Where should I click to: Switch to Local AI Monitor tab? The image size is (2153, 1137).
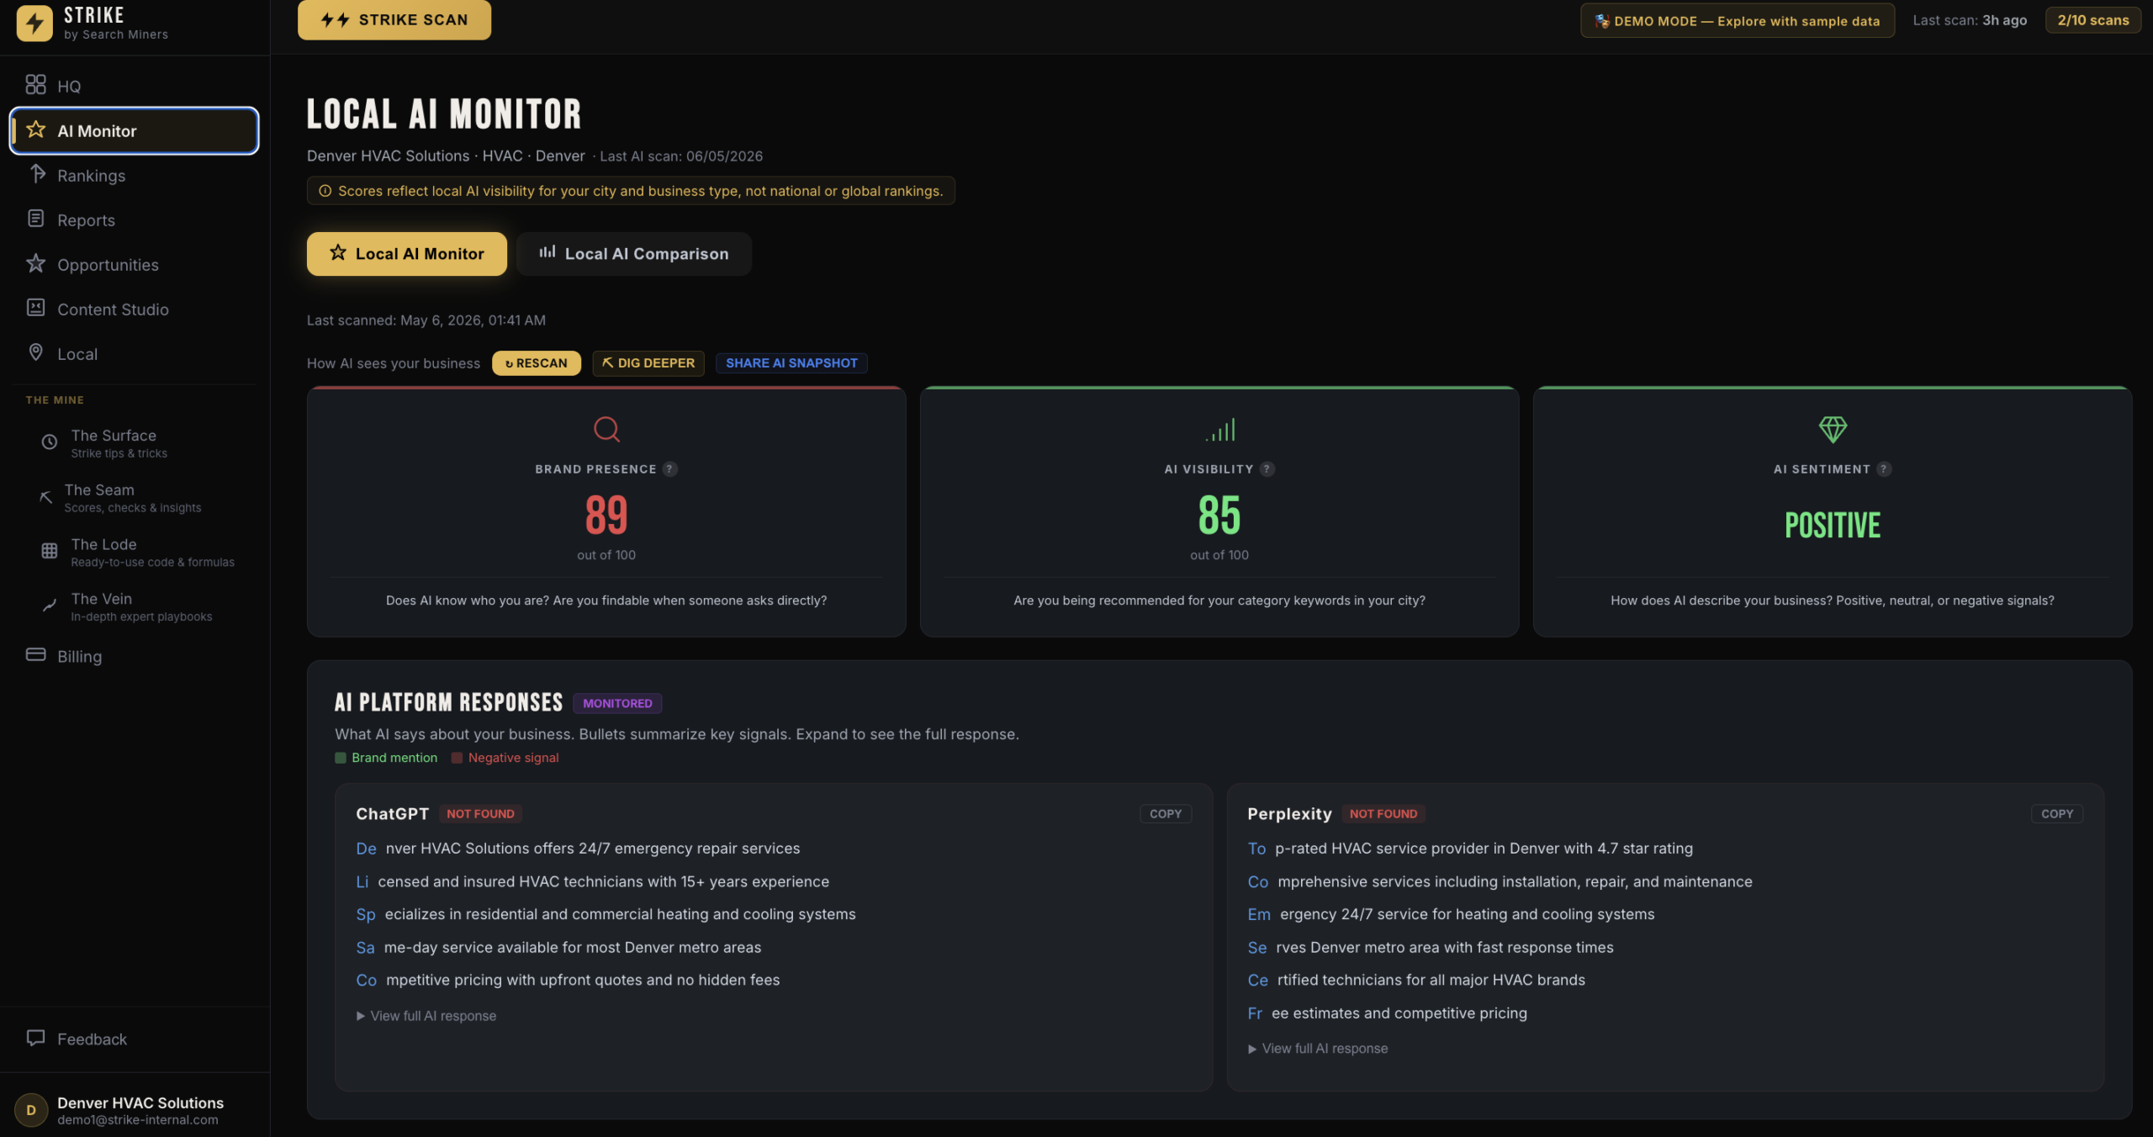click(407, 254)
